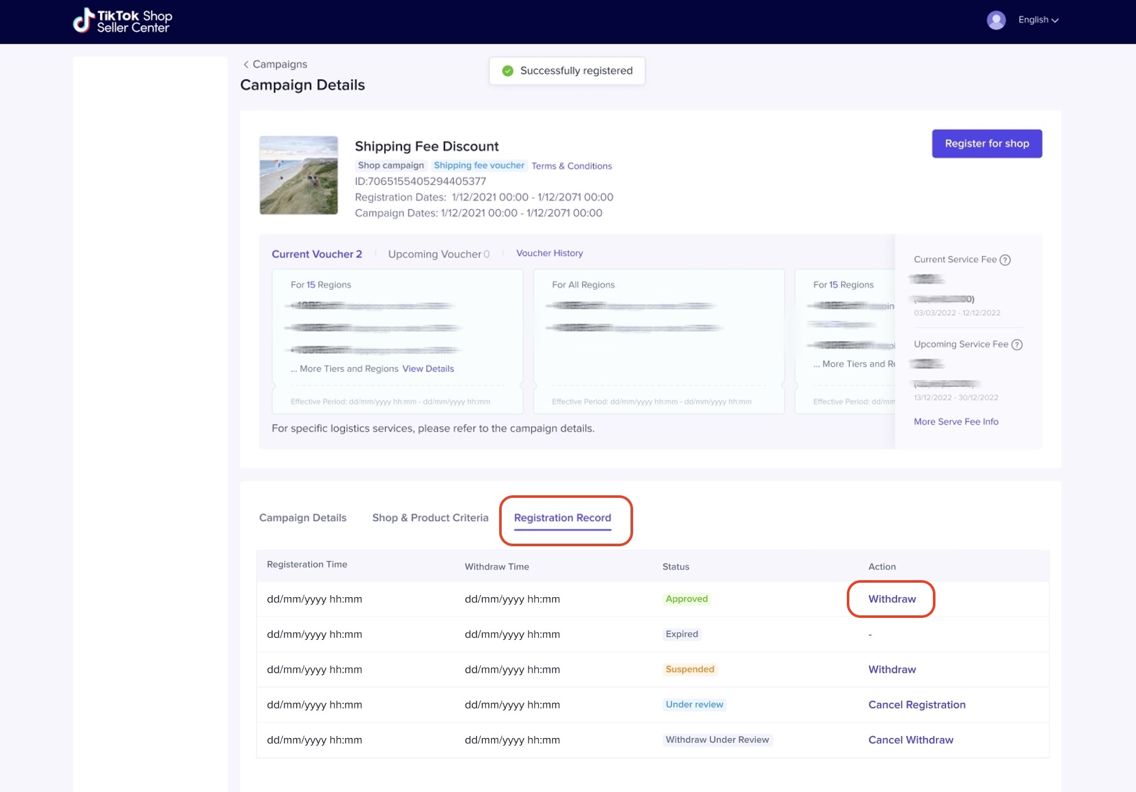The image size is (1136, 792).
Task: Withdraw the Approved registration
Action: (891, 600)
